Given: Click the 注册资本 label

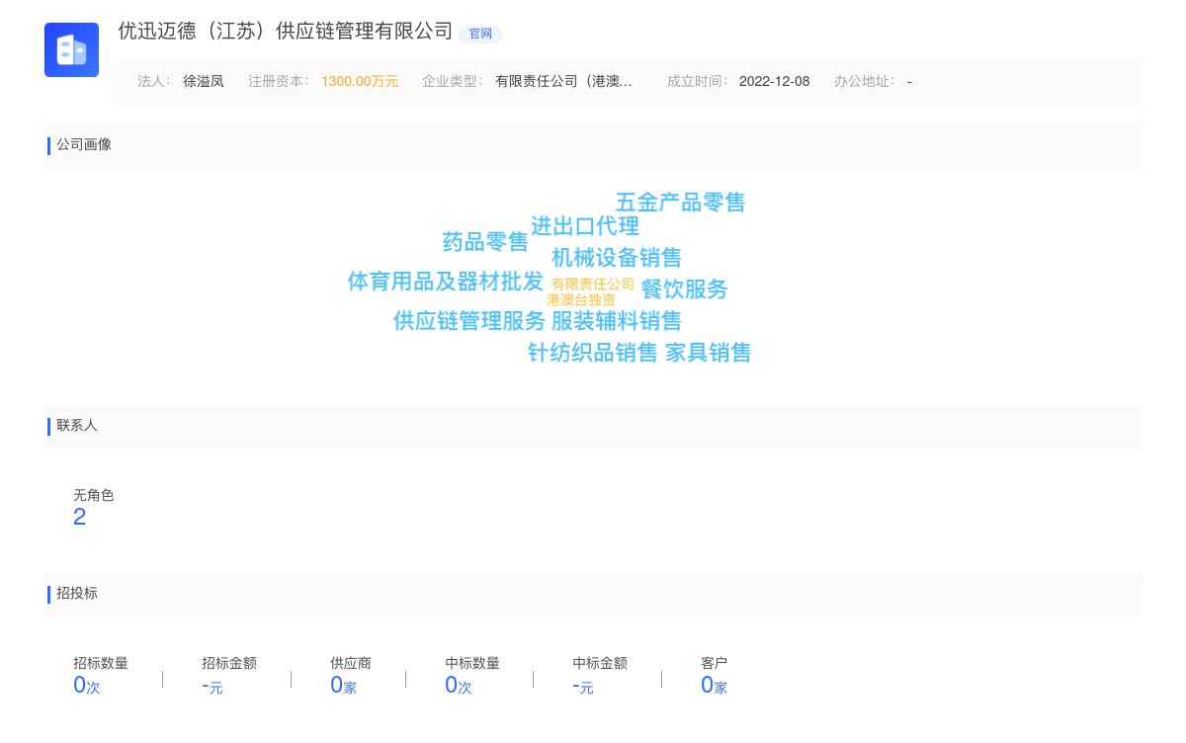Looking at the screenshot, I should pos(279,82).
